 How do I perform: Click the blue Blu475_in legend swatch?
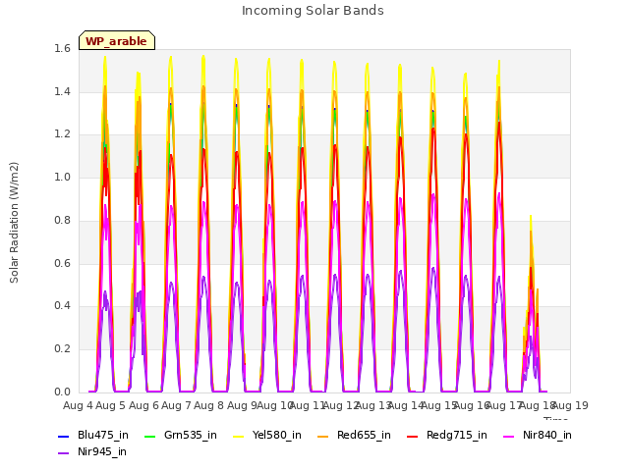(63, 436)
